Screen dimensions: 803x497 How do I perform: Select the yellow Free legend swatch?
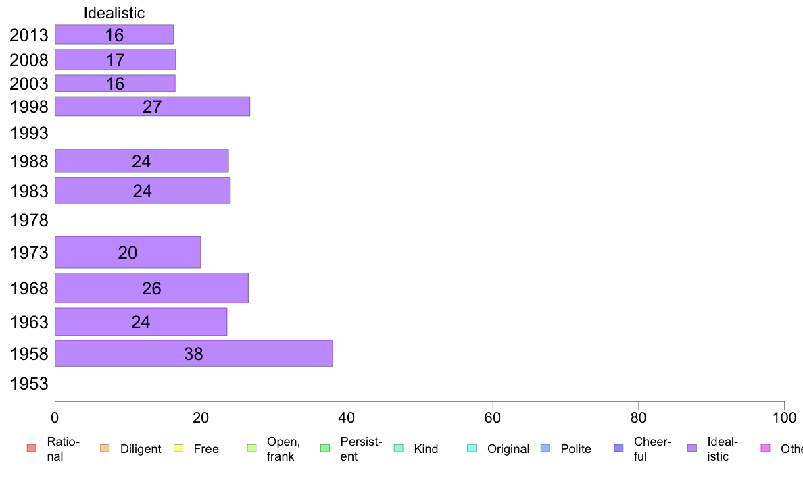178,448
